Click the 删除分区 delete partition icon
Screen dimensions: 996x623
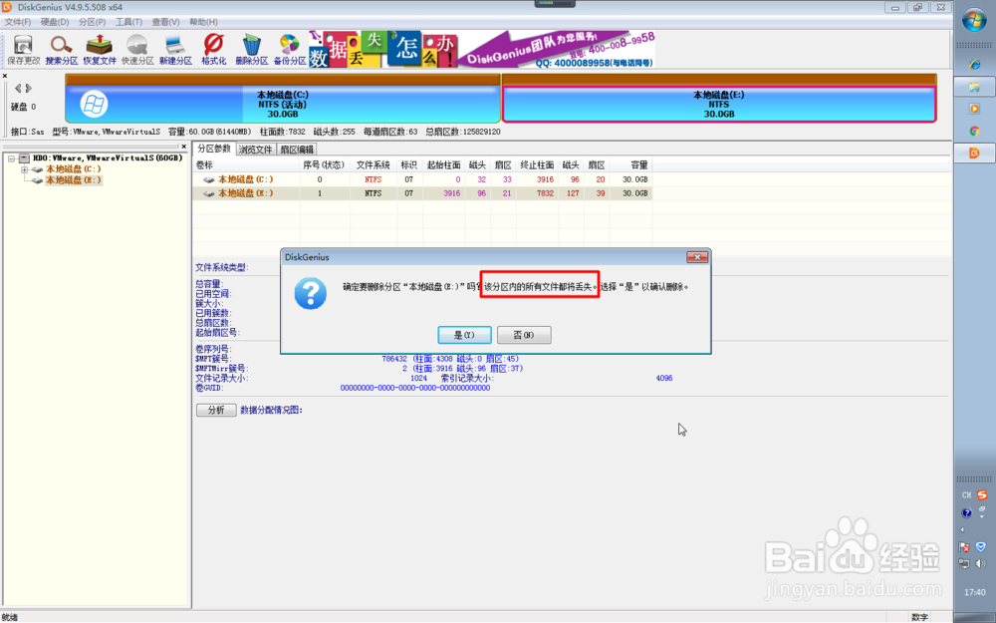252,50
